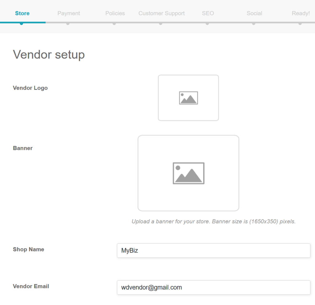Screen dimensions: 315x305
Task: Select the Ready! final step tab
Action: point(301,13)
